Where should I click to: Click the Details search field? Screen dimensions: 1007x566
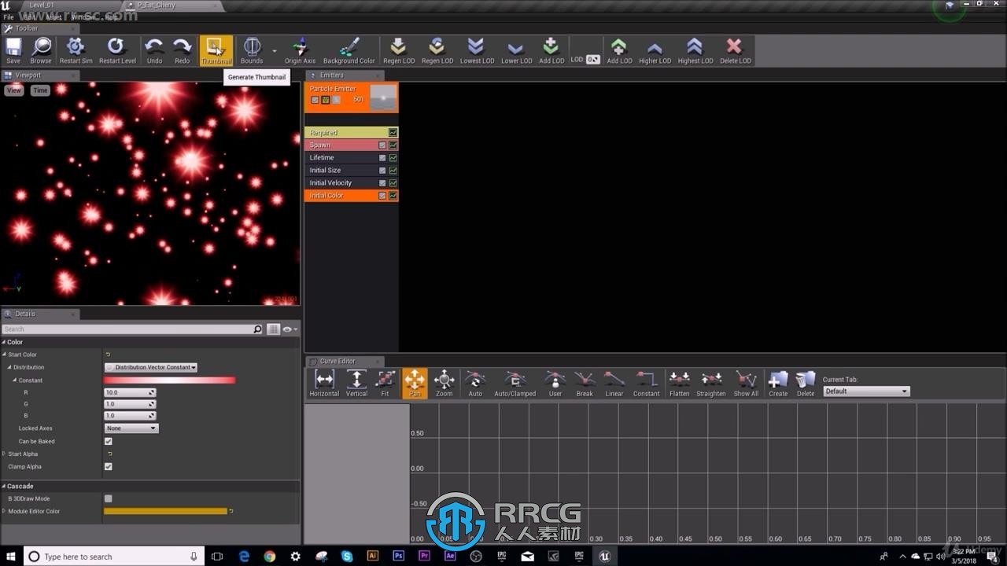click(132, 329)
